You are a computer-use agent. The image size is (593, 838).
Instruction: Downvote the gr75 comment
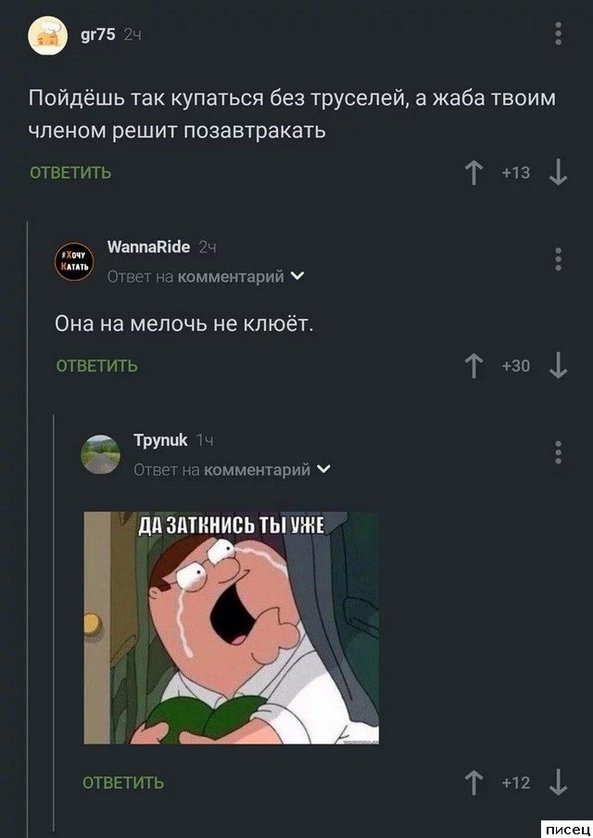click(559, 173)
